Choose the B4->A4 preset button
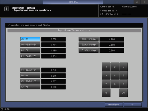Image resolution: width=148 pixels, height=111 pixels. pyautogui.click(x=30, y=76)
